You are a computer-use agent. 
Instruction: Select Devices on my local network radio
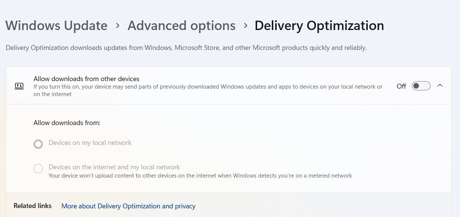[x=38, y=144]
